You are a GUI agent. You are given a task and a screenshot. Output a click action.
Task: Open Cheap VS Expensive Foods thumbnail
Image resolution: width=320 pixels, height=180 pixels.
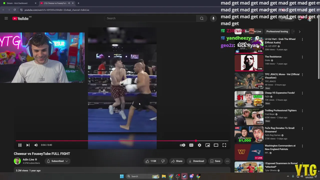(249, 99)
